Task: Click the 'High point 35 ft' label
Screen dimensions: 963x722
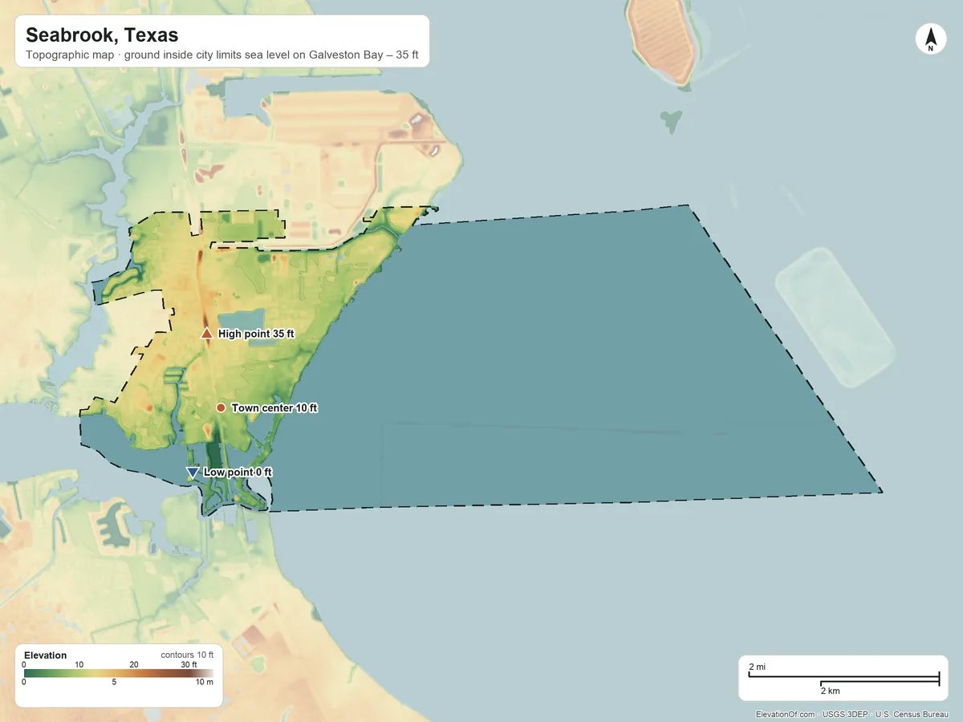Action: click(256, 334)
